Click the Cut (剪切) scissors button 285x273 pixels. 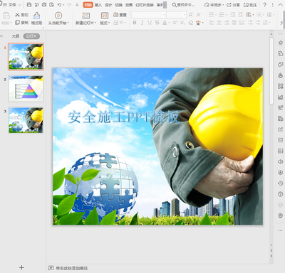point(21,15)
